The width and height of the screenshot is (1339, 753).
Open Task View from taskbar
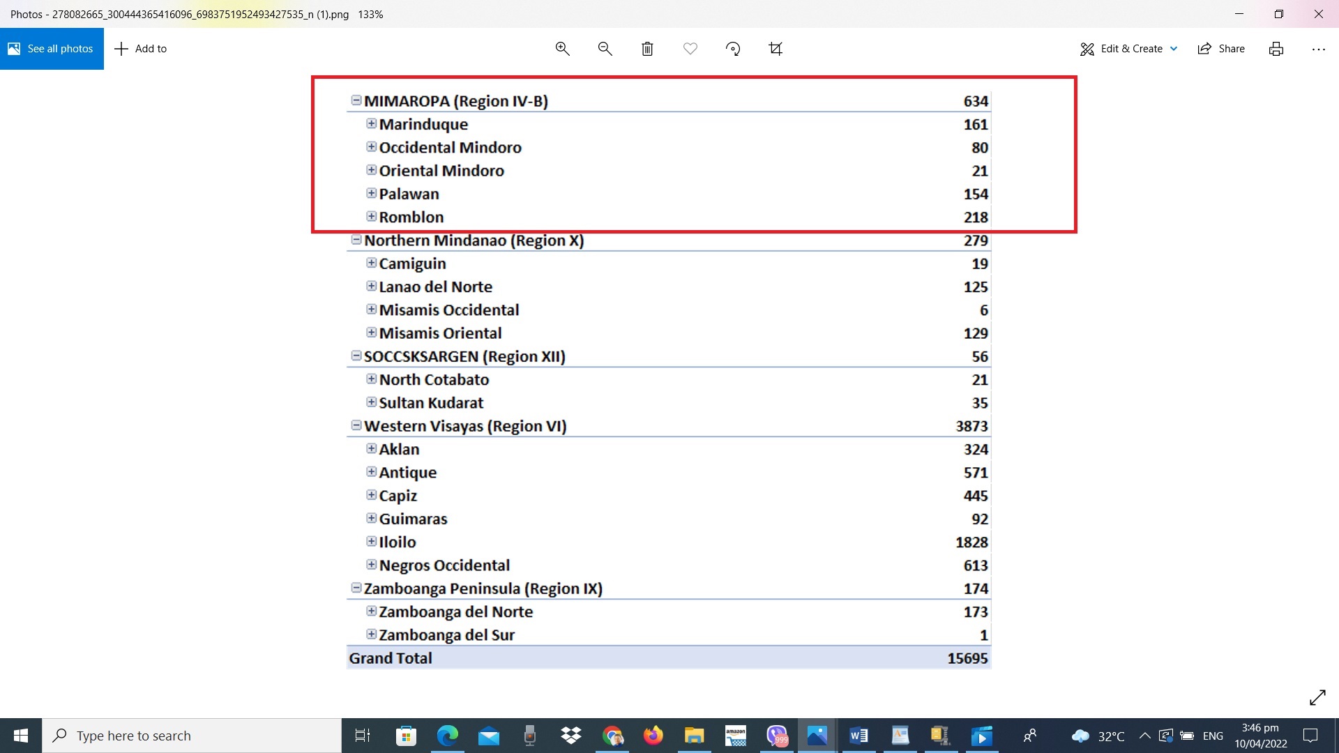click(x=363, y=736)
